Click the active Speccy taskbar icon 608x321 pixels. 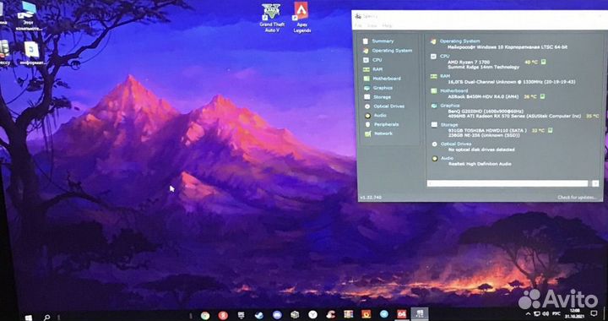[x=420, y=313]
